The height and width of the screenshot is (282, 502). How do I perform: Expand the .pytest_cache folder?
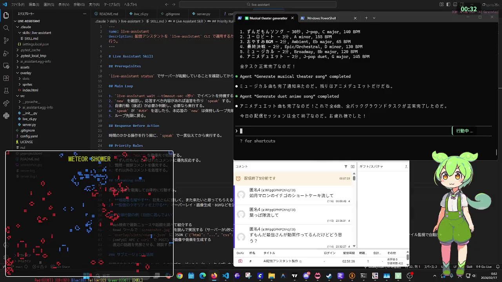point(30,50)
